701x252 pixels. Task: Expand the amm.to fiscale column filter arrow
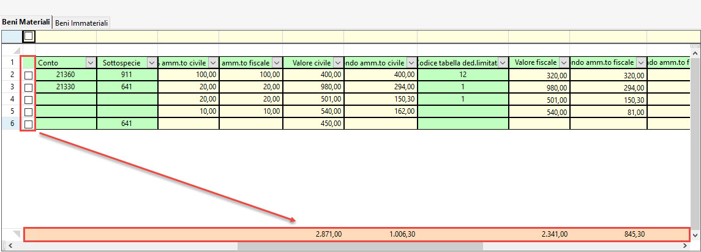tap(277, 63)
